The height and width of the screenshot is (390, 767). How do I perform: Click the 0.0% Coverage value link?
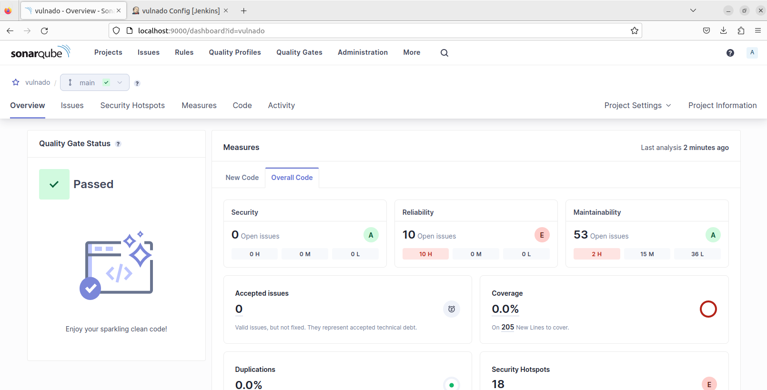click(x=505, y=309)
